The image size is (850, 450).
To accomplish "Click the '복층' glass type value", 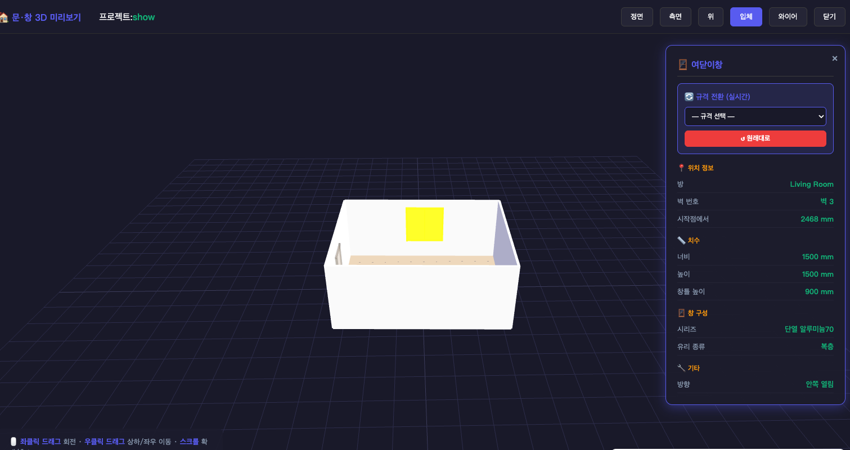I will coord(827,346).
